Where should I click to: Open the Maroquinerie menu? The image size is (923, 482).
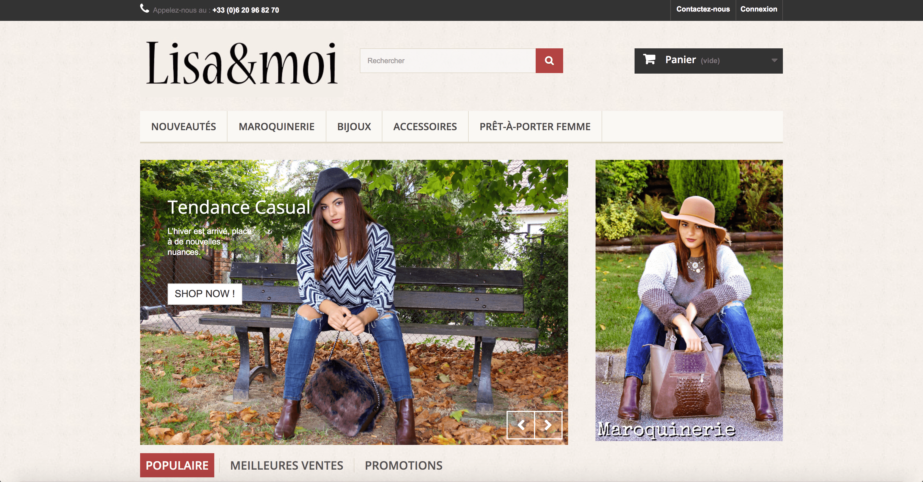[x=276, y=126]
